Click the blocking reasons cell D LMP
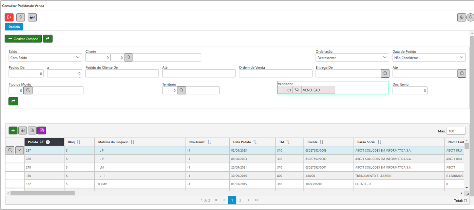Image resolution: width=474 pixels, height=210 pixels. (x=140, y=184)
